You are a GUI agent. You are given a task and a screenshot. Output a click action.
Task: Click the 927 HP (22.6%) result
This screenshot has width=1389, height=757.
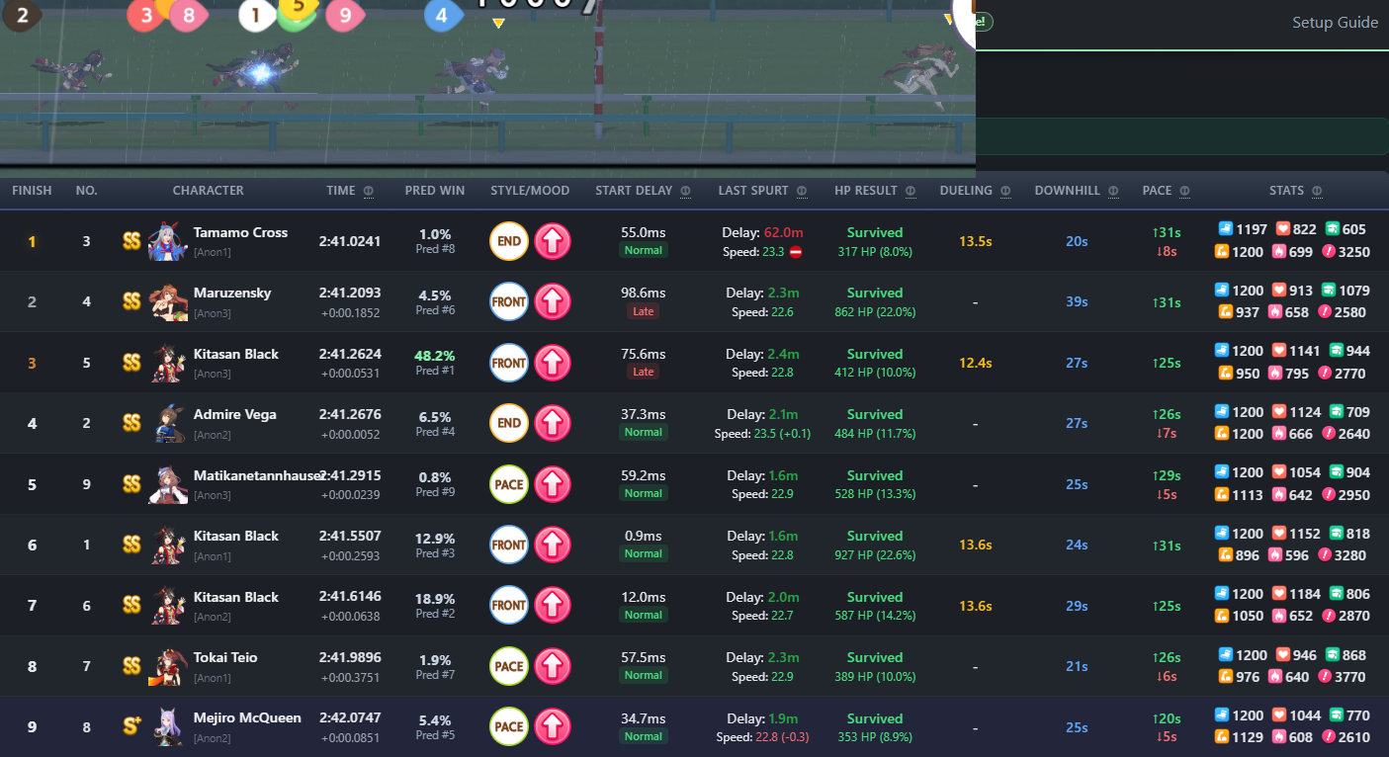(x=875, y=554)
